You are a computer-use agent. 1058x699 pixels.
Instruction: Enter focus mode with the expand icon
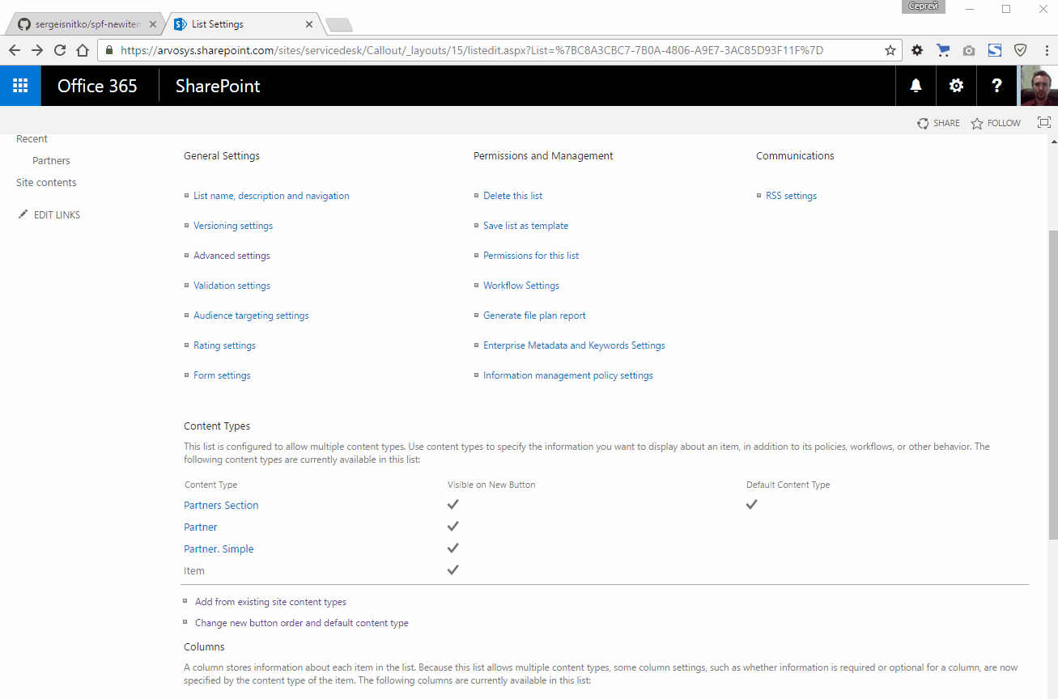pyautogui.click(x=1043, y=122)
